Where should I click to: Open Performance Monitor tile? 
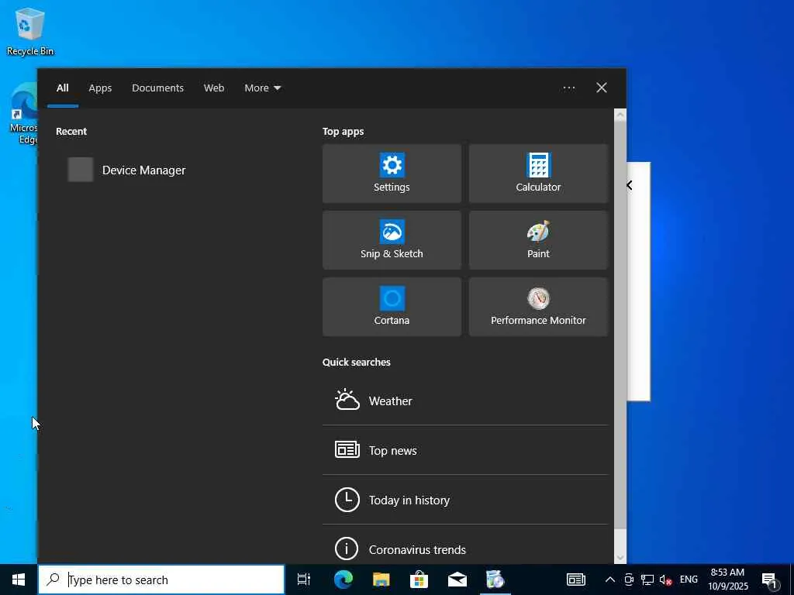pos(538,307)
